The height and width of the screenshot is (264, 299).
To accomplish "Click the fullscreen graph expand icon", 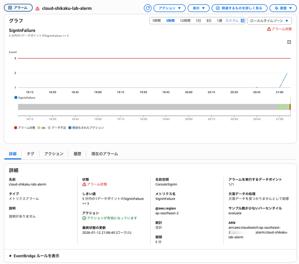I will pyautogui.click(x=289, y=42).
